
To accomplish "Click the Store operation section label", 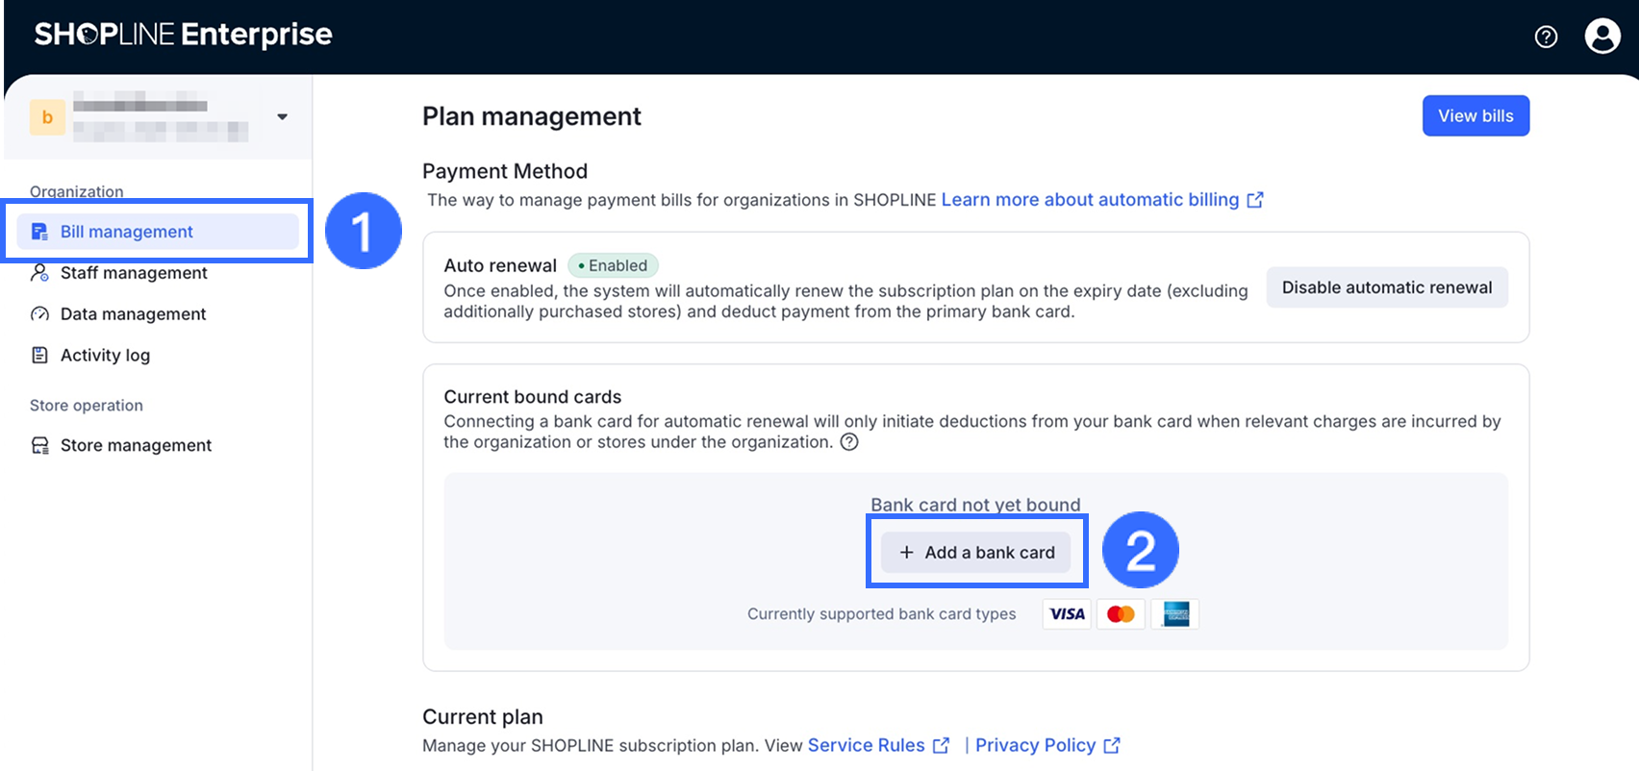I will tap(87, 406).
